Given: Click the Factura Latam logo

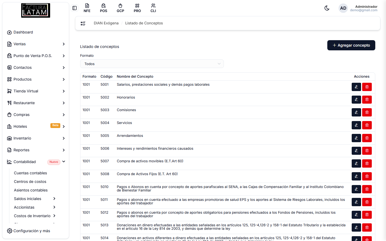Looking at the screenshot, I should pyautogui.click(x=36, y=10).
